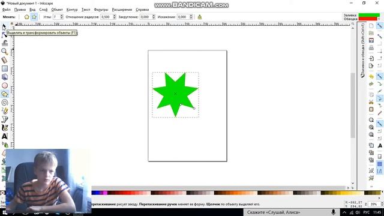
Task: Select the Selector arrow tool
Action: tap(4, 26)
